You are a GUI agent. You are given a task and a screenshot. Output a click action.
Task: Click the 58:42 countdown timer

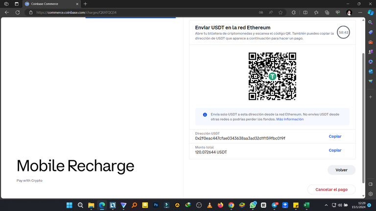coord(343,32)
